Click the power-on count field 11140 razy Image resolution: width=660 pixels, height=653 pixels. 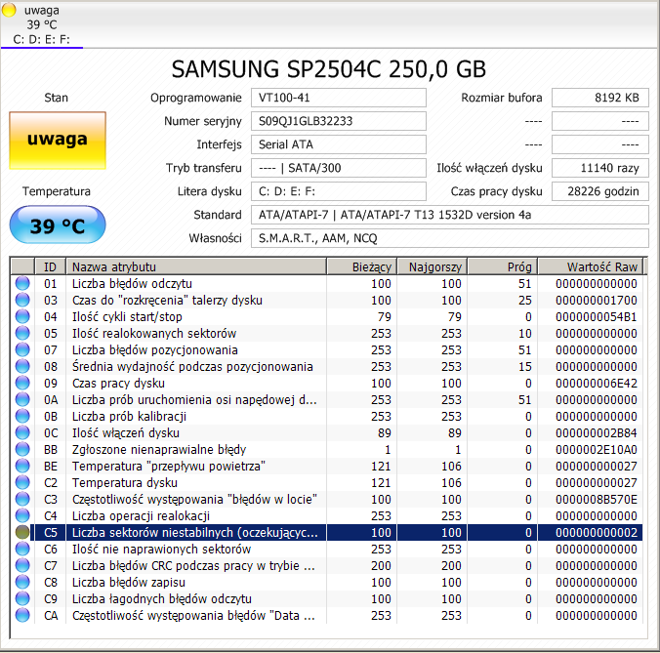pos(600,168)
